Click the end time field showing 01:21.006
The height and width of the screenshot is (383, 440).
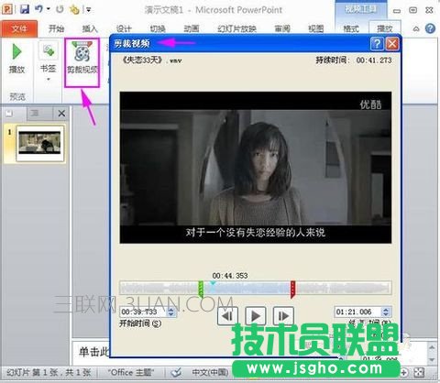(357, 312)
